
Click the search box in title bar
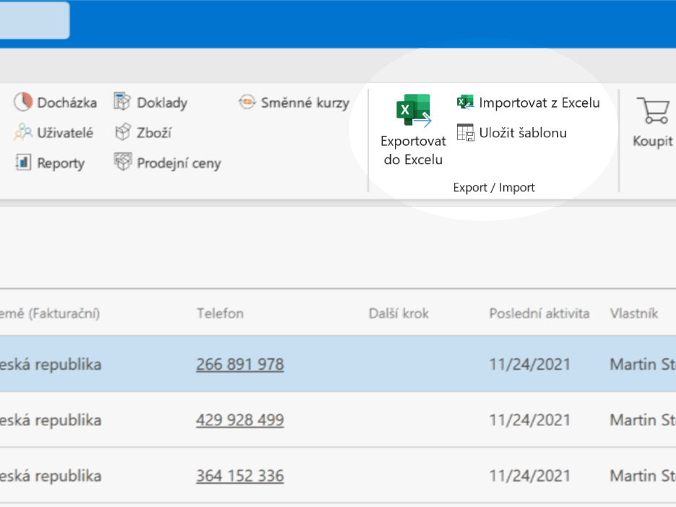click(x=35, y=20)
